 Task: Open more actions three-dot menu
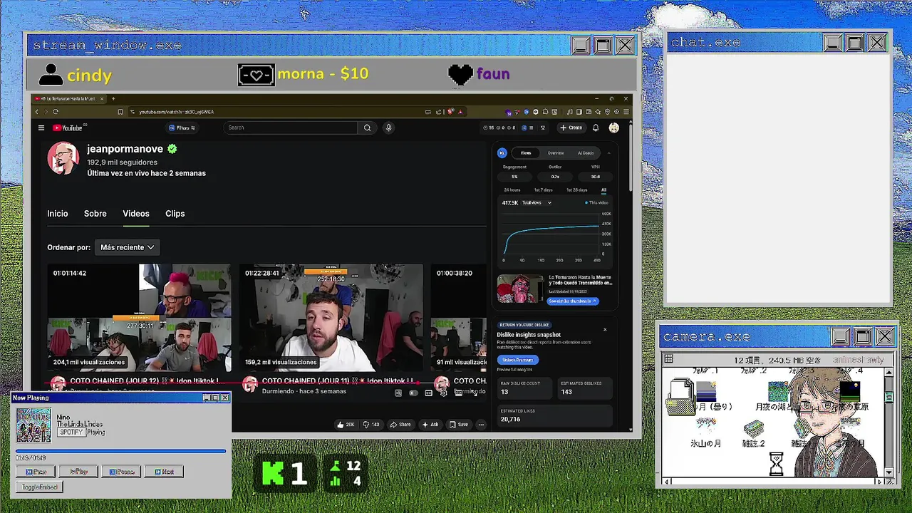coord(481,425)
